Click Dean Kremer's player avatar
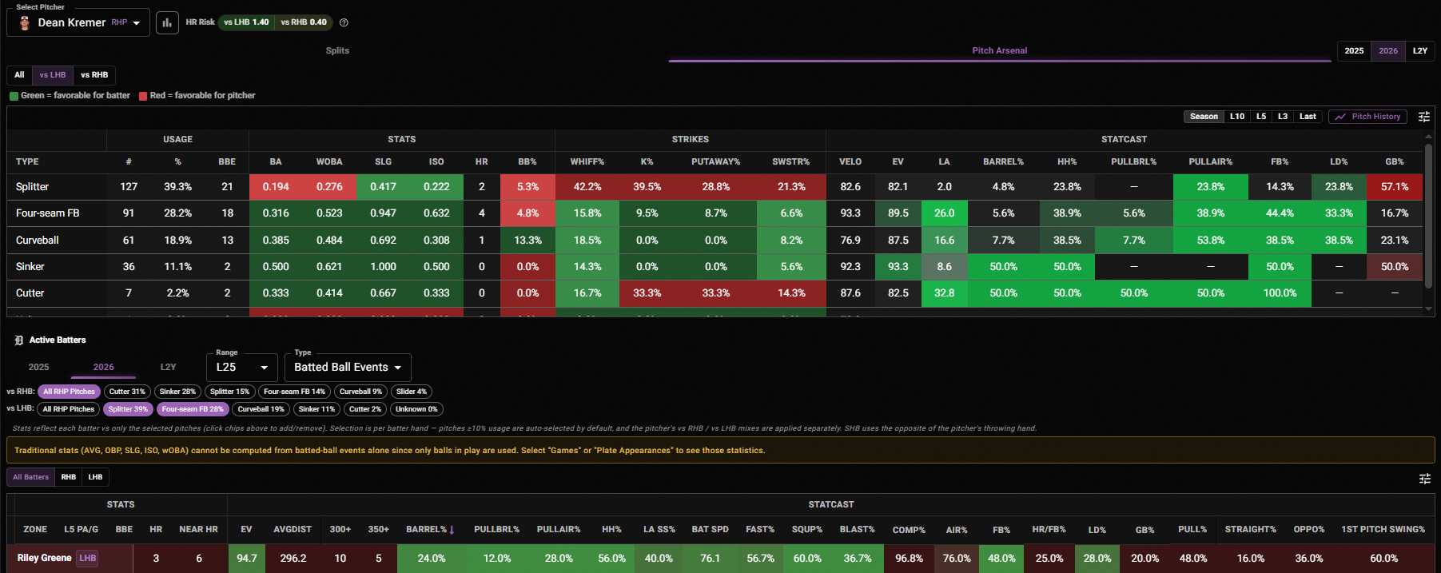The image size is (1441, 573). tap(25, 22)
